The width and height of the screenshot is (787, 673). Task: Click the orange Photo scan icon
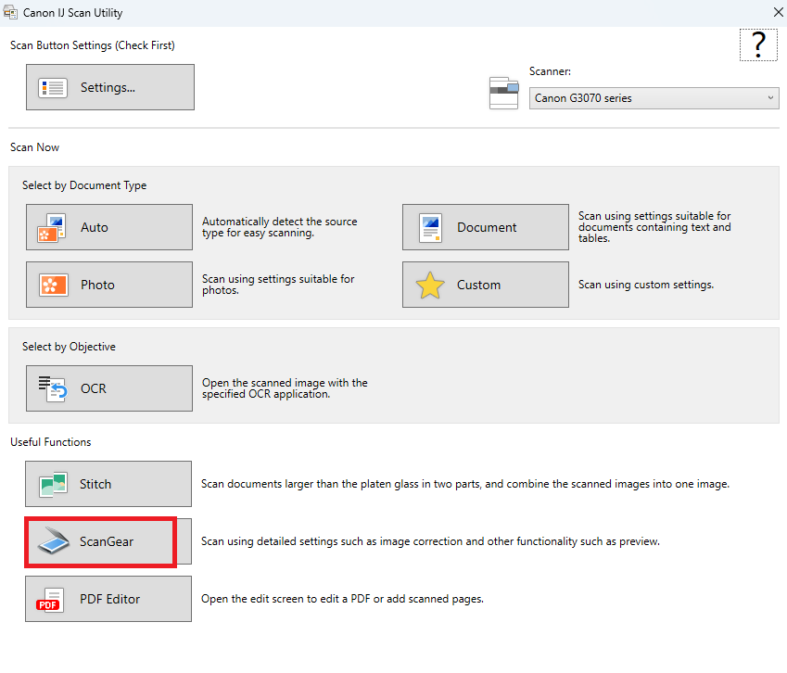coord(53,285)
